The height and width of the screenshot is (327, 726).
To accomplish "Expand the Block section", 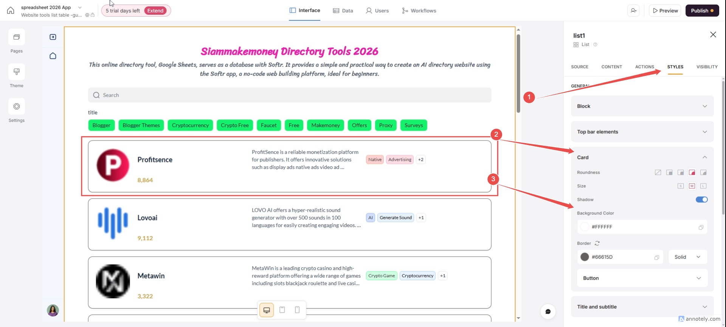I will (x=642, y=106).
